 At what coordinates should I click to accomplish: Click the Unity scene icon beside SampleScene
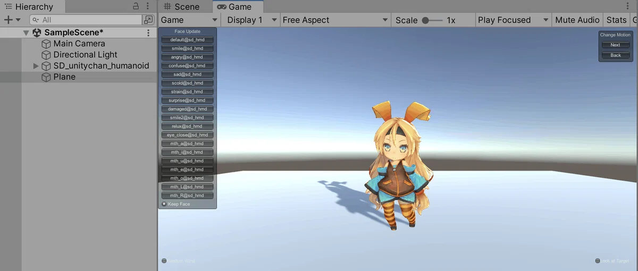coord(37,32)
